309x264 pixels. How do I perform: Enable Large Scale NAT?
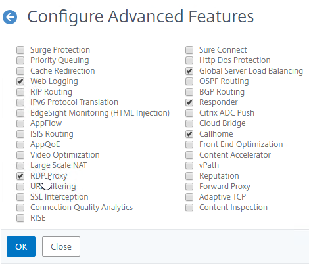click(x=20, y=165)
